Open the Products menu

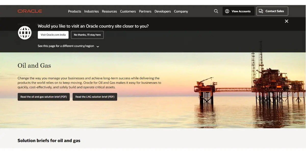point(74,11)
